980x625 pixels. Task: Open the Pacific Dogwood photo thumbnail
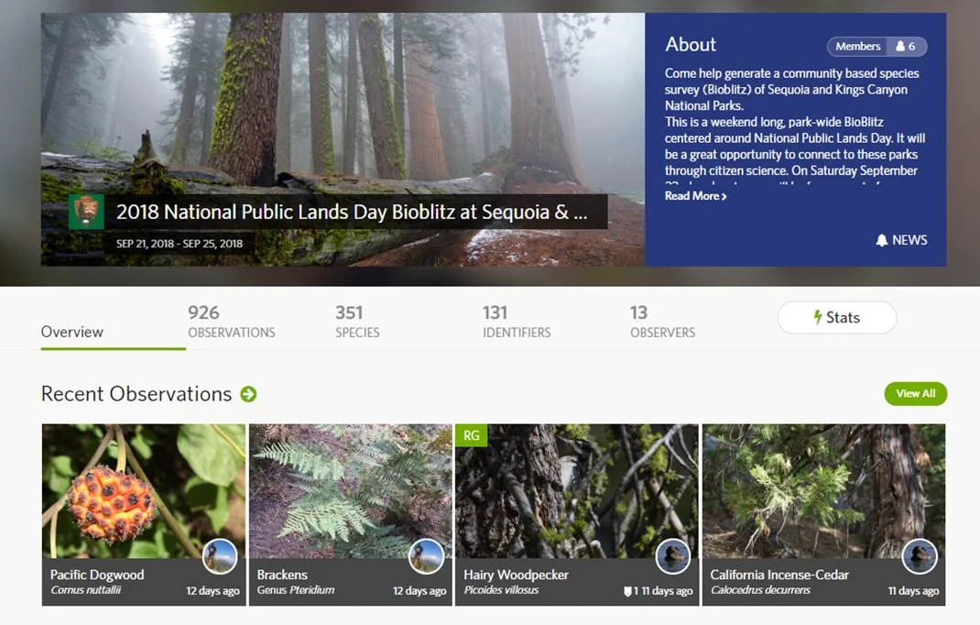pyautogui.click(x=144, y=491)
